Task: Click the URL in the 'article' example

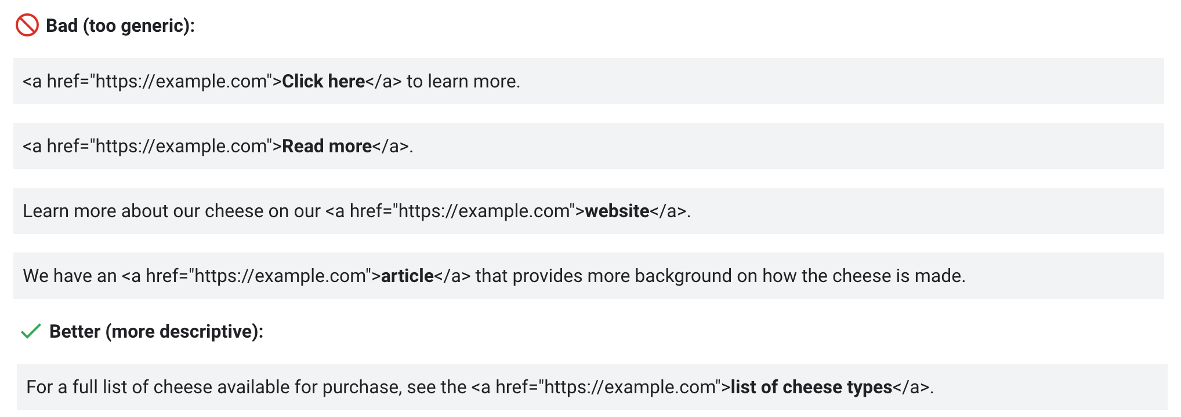Action: 280,276
